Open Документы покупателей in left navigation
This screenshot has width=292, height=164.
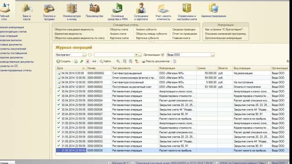pos(13,49)
